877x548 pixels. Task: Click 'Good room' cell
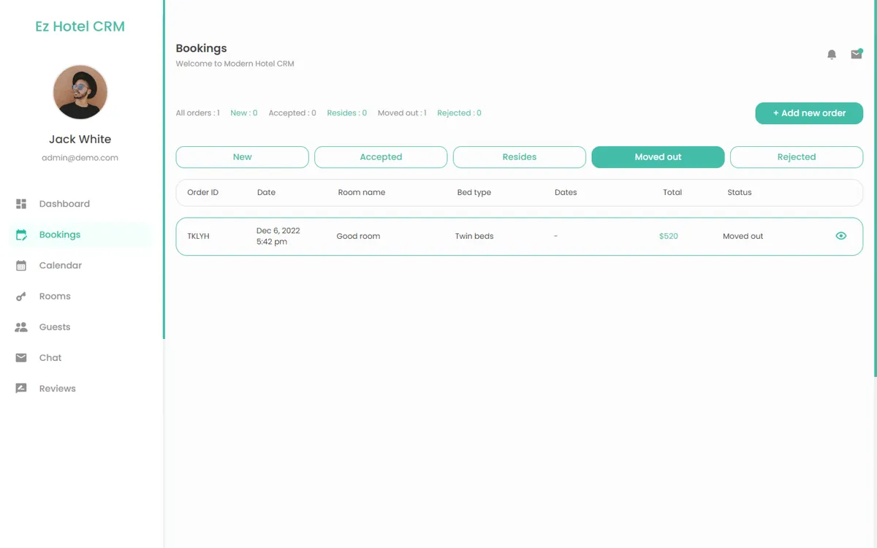358,237
